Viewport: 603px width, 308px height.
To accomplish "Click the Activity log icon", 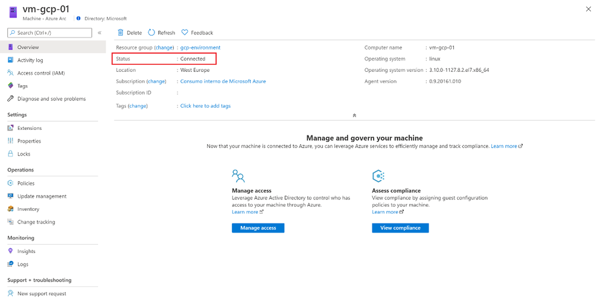I will click(10, 60).
